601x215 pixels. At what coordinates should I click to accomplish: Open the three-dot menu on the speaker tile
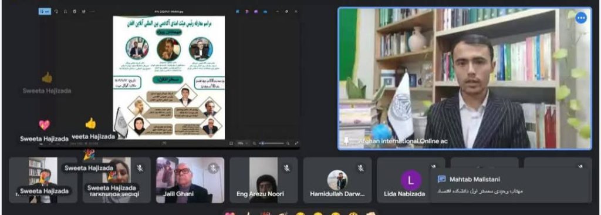[581, 18]
